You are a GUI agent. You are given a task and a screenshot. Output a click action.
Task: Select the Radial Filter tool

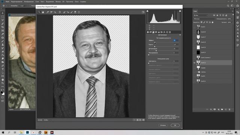point(79,12)
